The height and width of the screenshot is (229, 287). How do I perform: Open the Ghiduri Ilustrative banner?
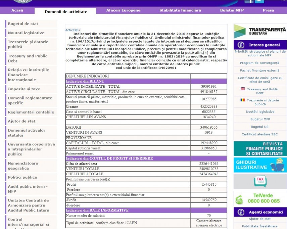coord(260,165)
